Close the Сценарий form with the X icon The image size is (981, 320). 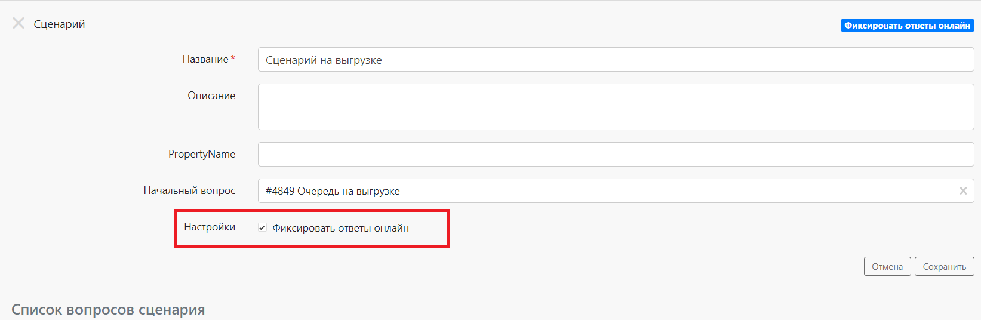19,23
